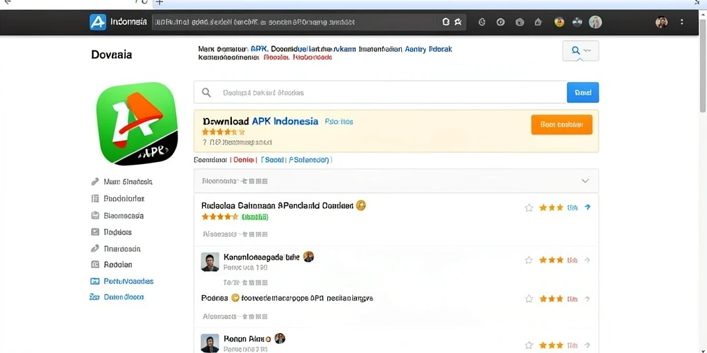Click the red 'Denle' link below the banner
Screen dimensions: 707x353
click(244, 160)
